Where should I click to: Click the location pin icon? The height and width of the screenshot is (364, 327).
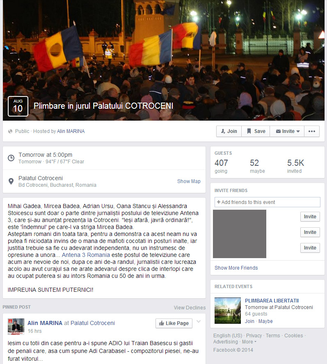pyautogui.click(x=11, y=181)
